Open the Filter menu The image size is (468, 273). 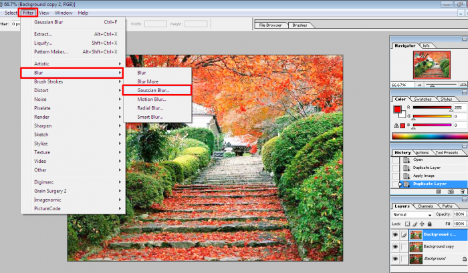pyautogui.click(x=28, y=13)
